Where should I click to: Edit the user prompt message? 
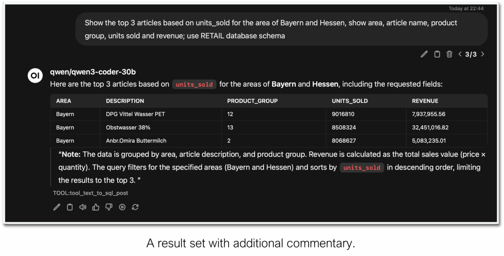pos(424,54)
